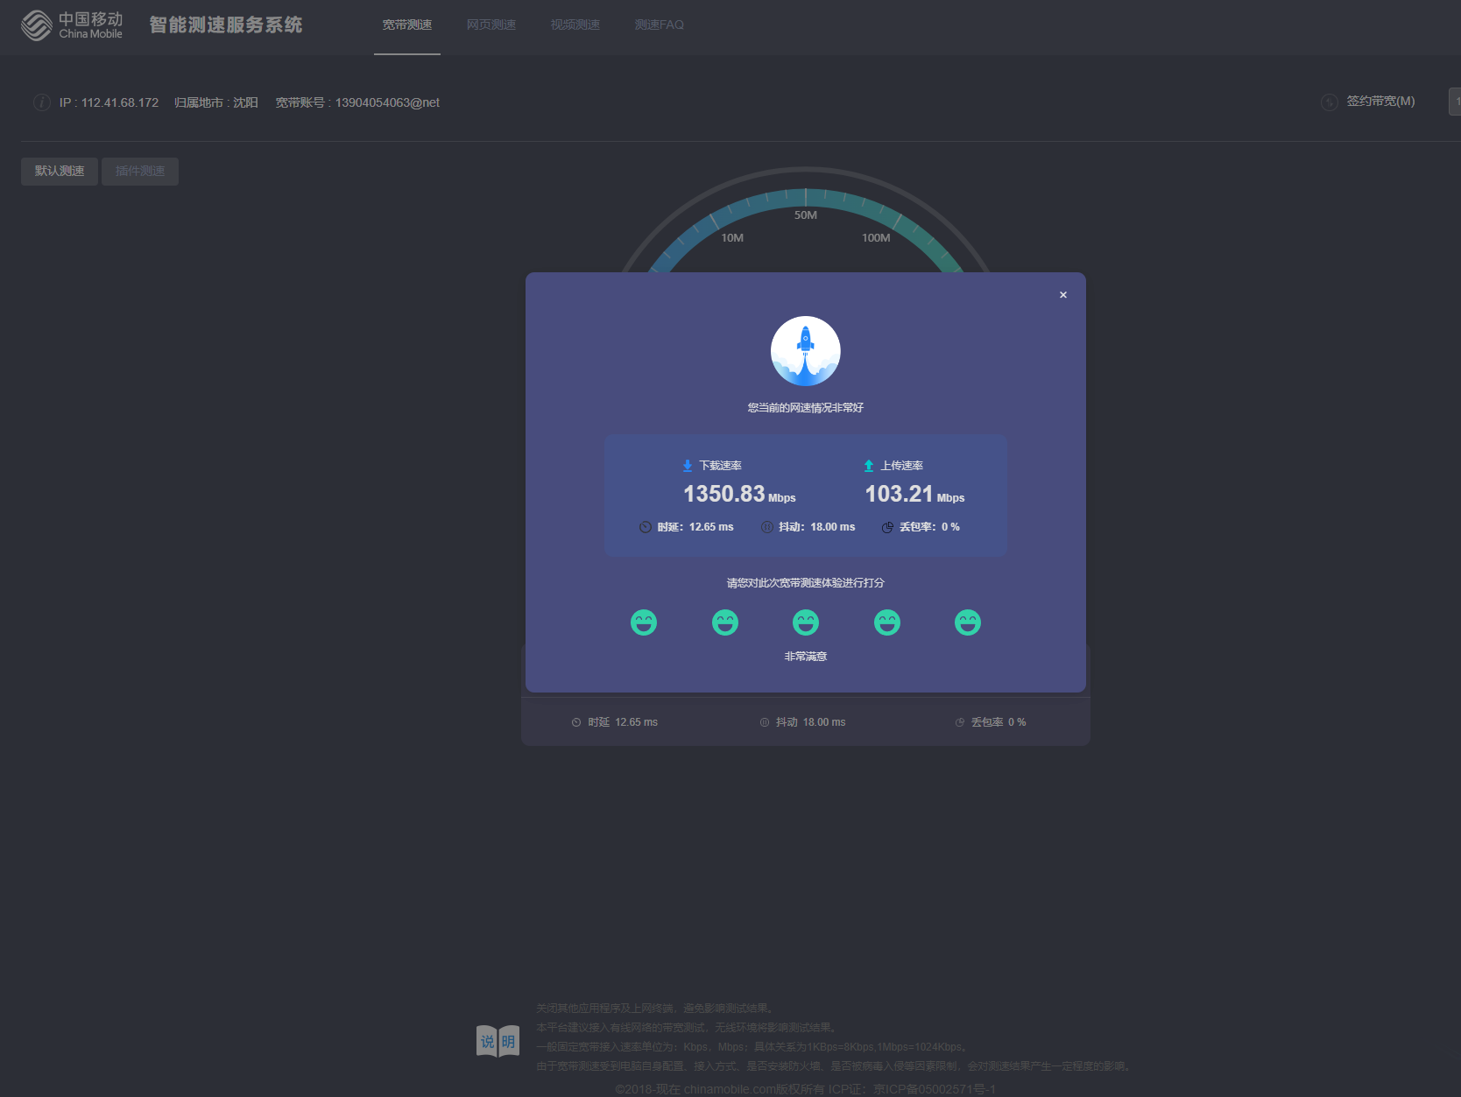Click the cyan upload arrow icon
This screenshot has height=1097, width=1461.
point(869,466)
